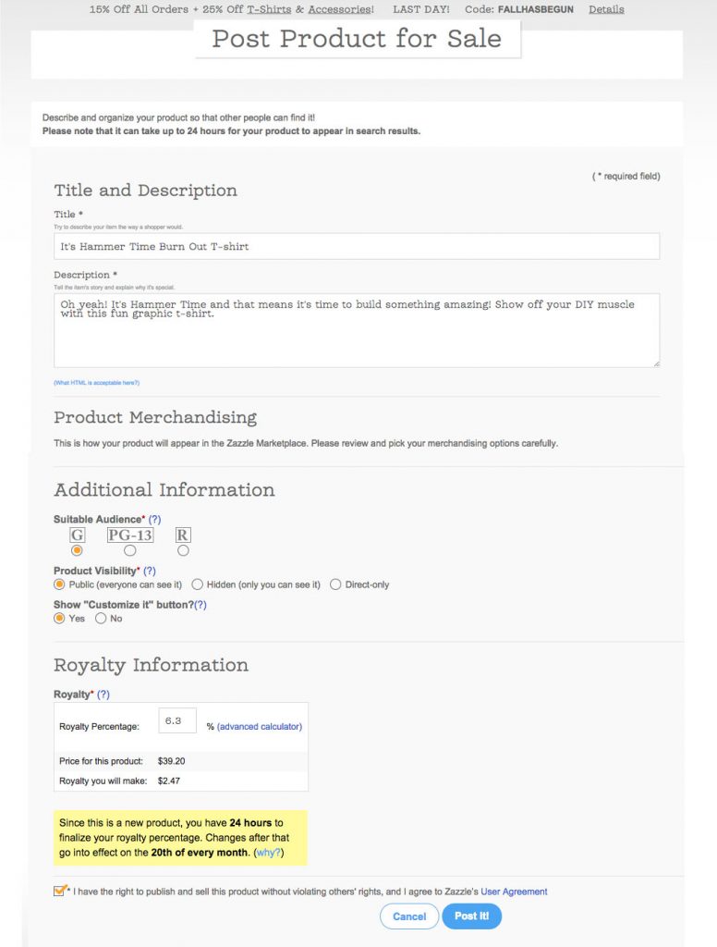Open Customize it button help question mark

click(x=201, y=605)
